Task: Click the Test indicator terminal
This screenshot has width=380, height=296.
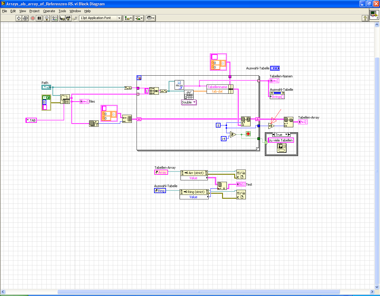Action: 241,184
